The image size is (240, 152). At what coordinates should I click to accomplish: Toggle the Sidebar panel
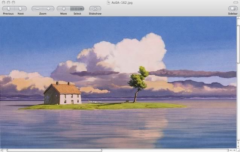(x=233, y=9)
